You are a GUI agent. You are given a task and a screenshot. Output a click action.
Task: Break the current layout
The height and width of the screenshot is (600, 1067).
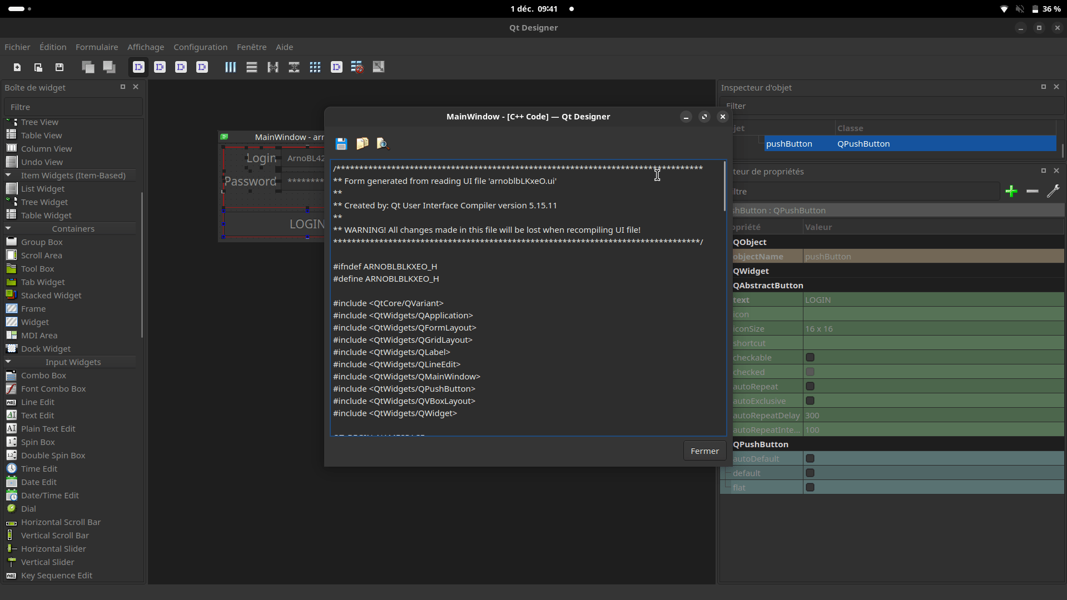point(358,67)
